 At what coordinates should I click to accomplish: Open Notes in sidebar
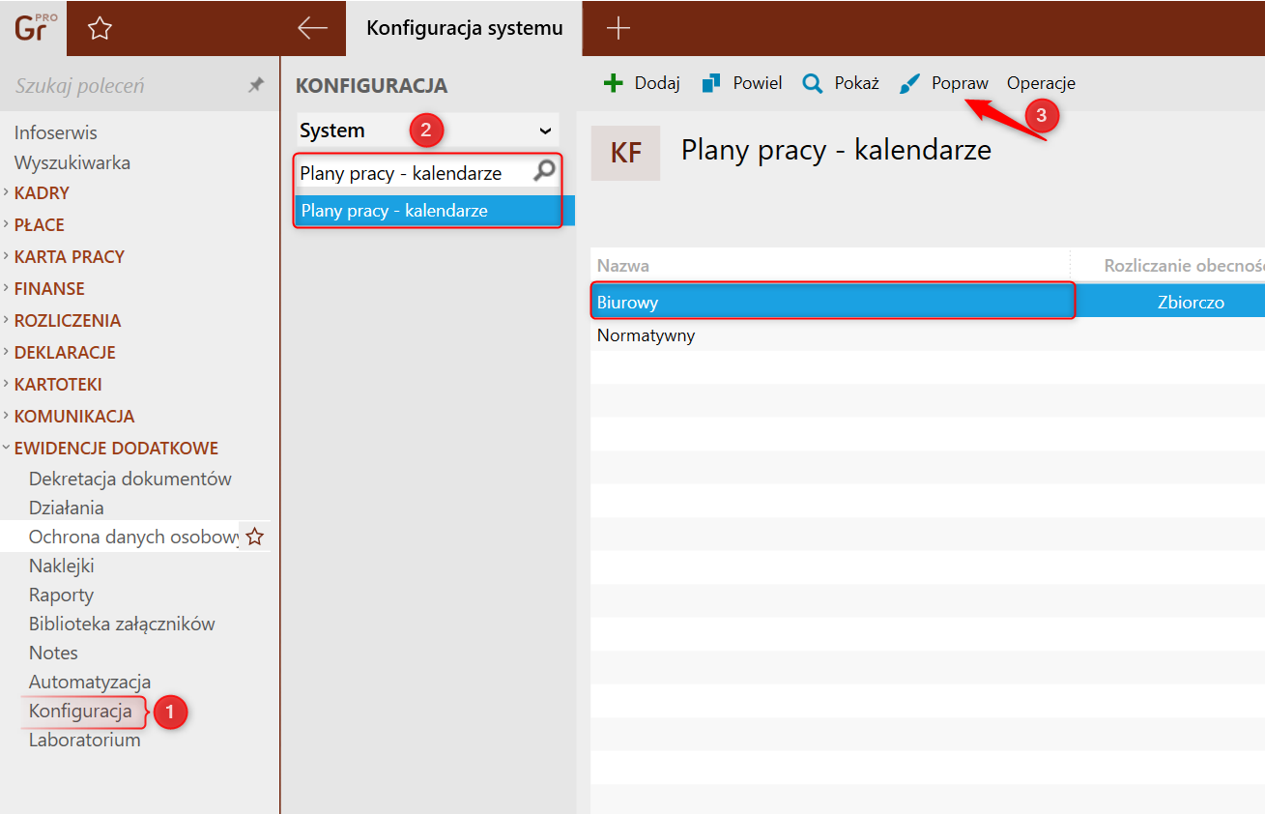pos(53,653)
